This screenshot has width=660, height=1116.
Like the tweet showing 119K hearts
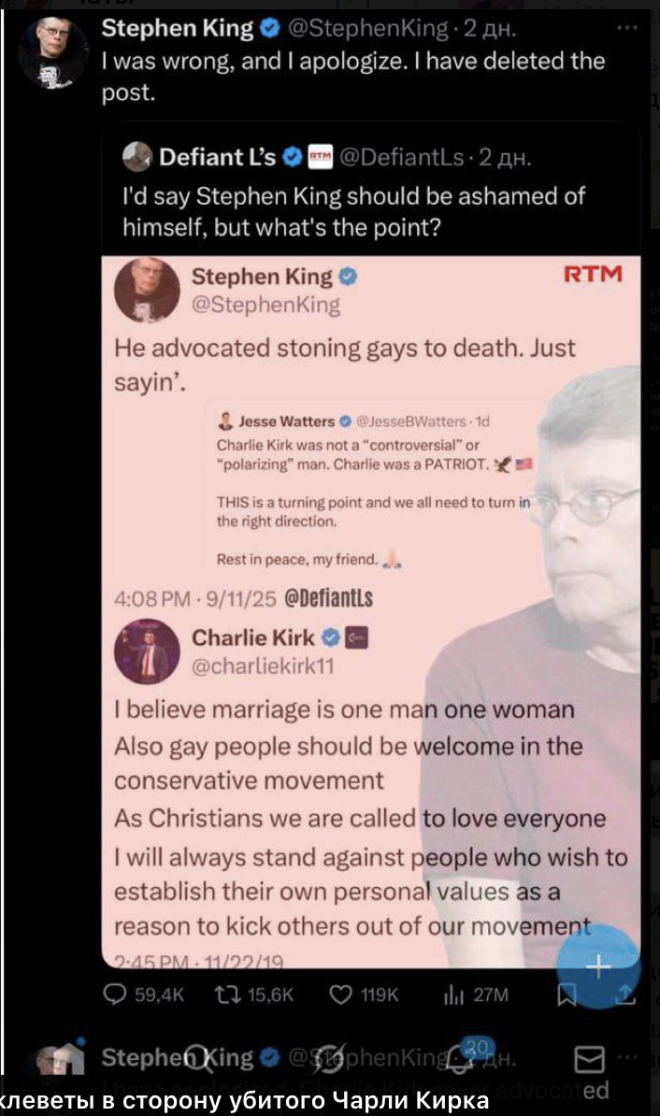click(341, 994)
